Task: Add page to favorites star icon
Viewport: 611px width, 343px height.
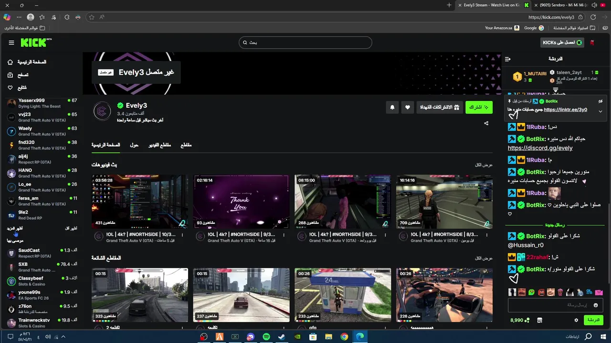Action: tap(92, 17)
